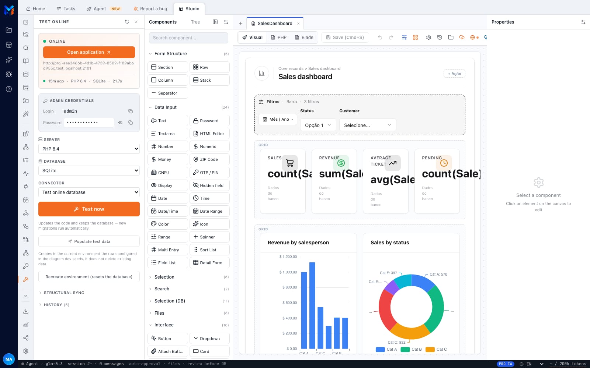The width and height of the screenshot is (590, 368).
Task: Open the help question mark icon in sidebar
Action: [x=9, y=89]
